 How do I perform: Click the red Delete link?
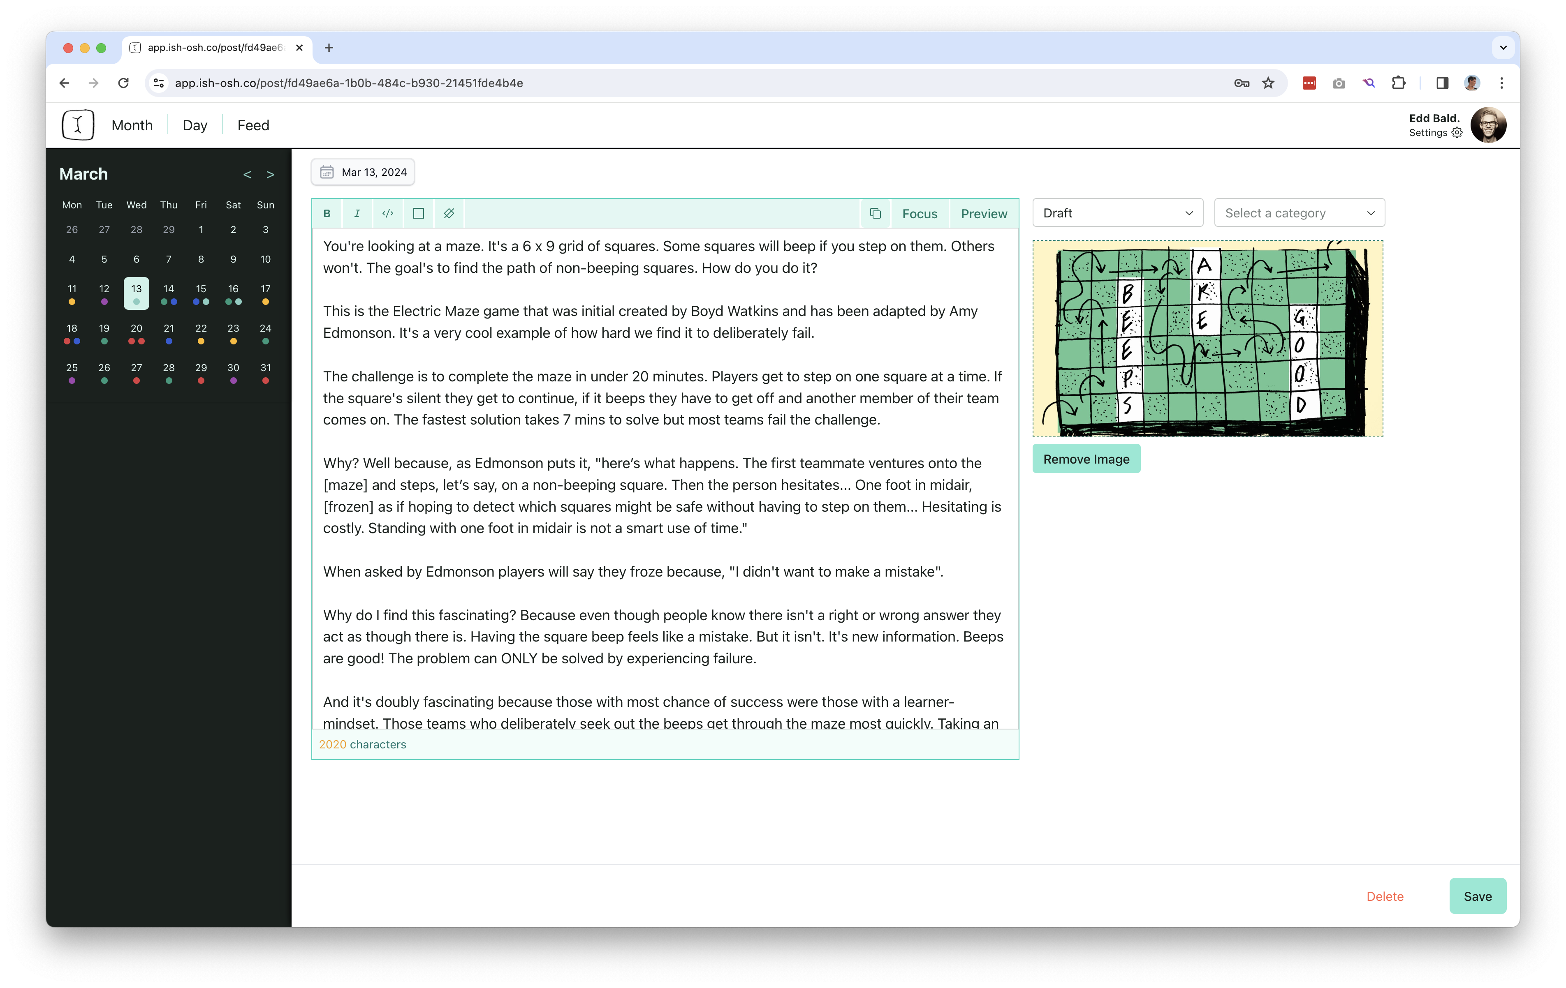1385,896
